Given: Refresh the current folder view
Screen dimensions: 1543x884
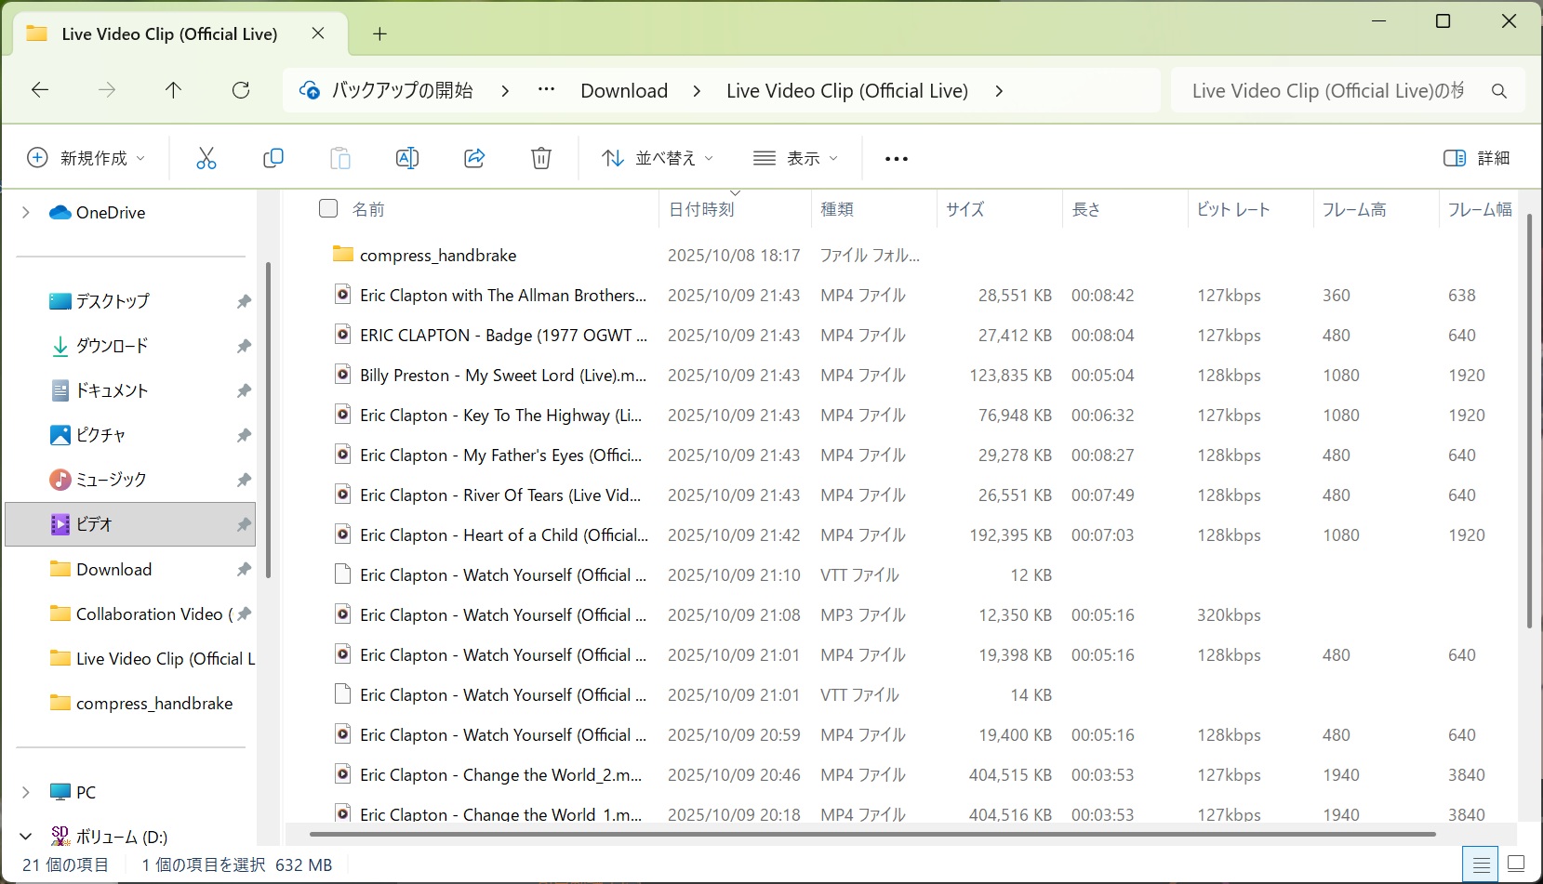Looking at the screenshot, I should (x=241, y=90).
